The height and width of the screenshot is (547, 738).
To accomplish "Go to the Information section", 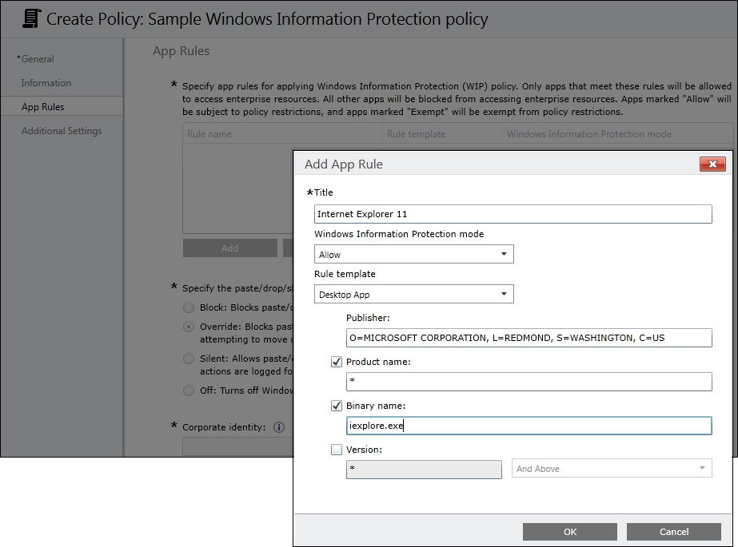I will pos(46,83).
